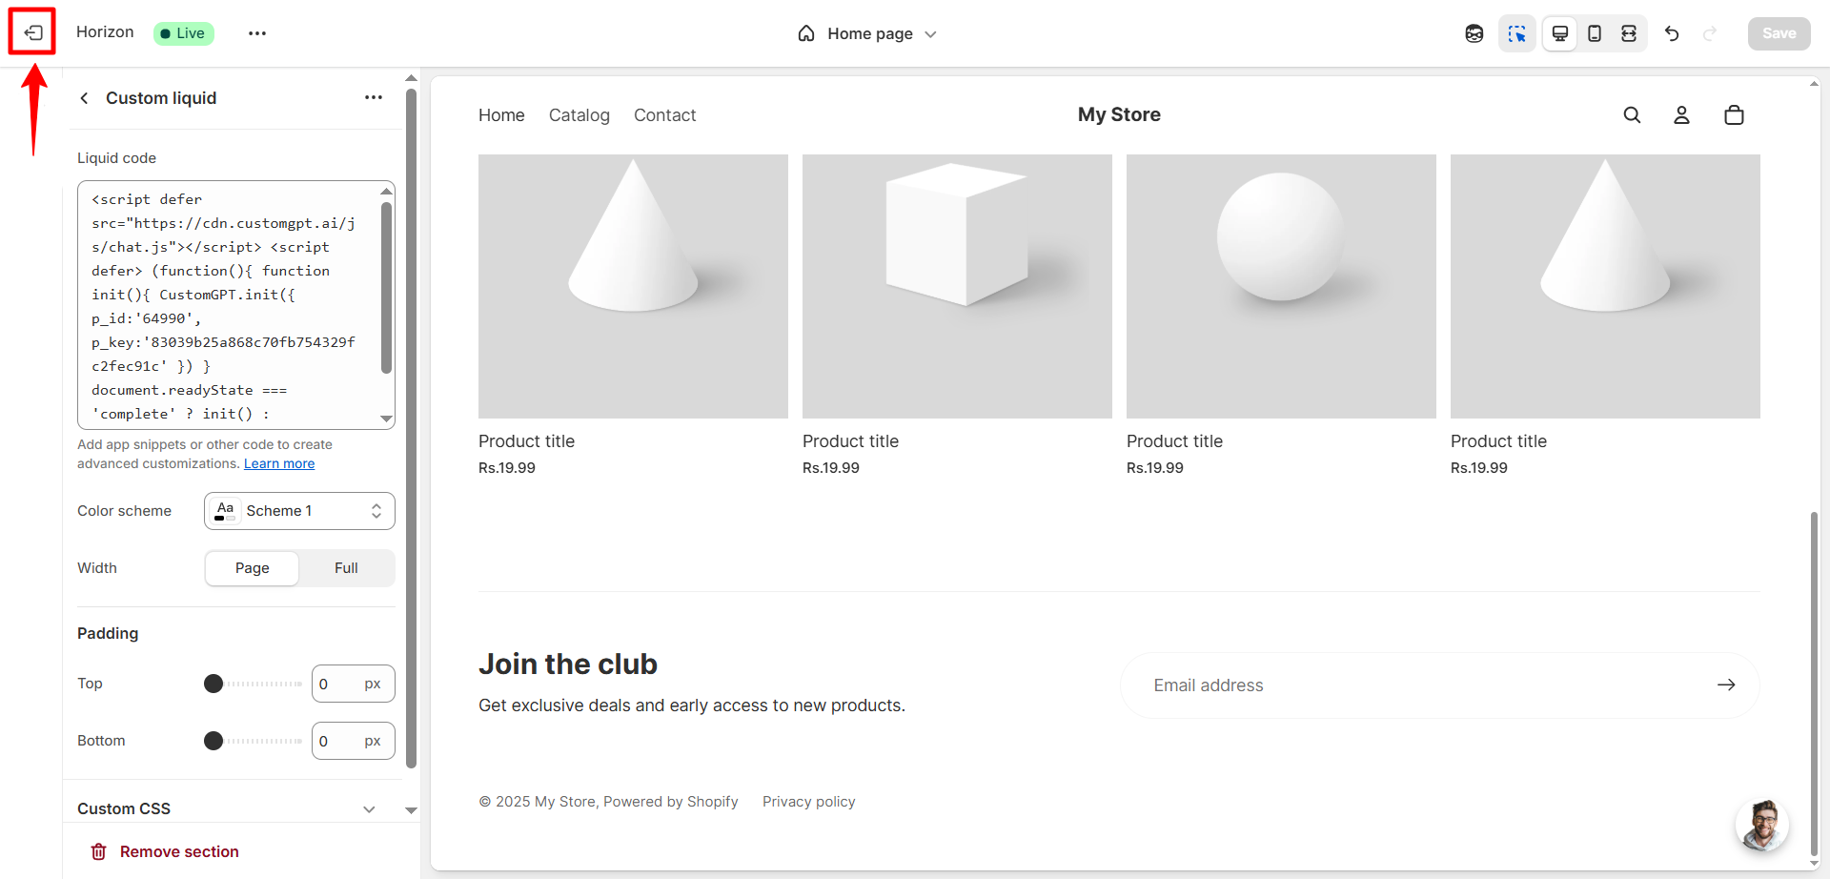
Task: Click the Padding heading
Action: click(x=108, y=633)
